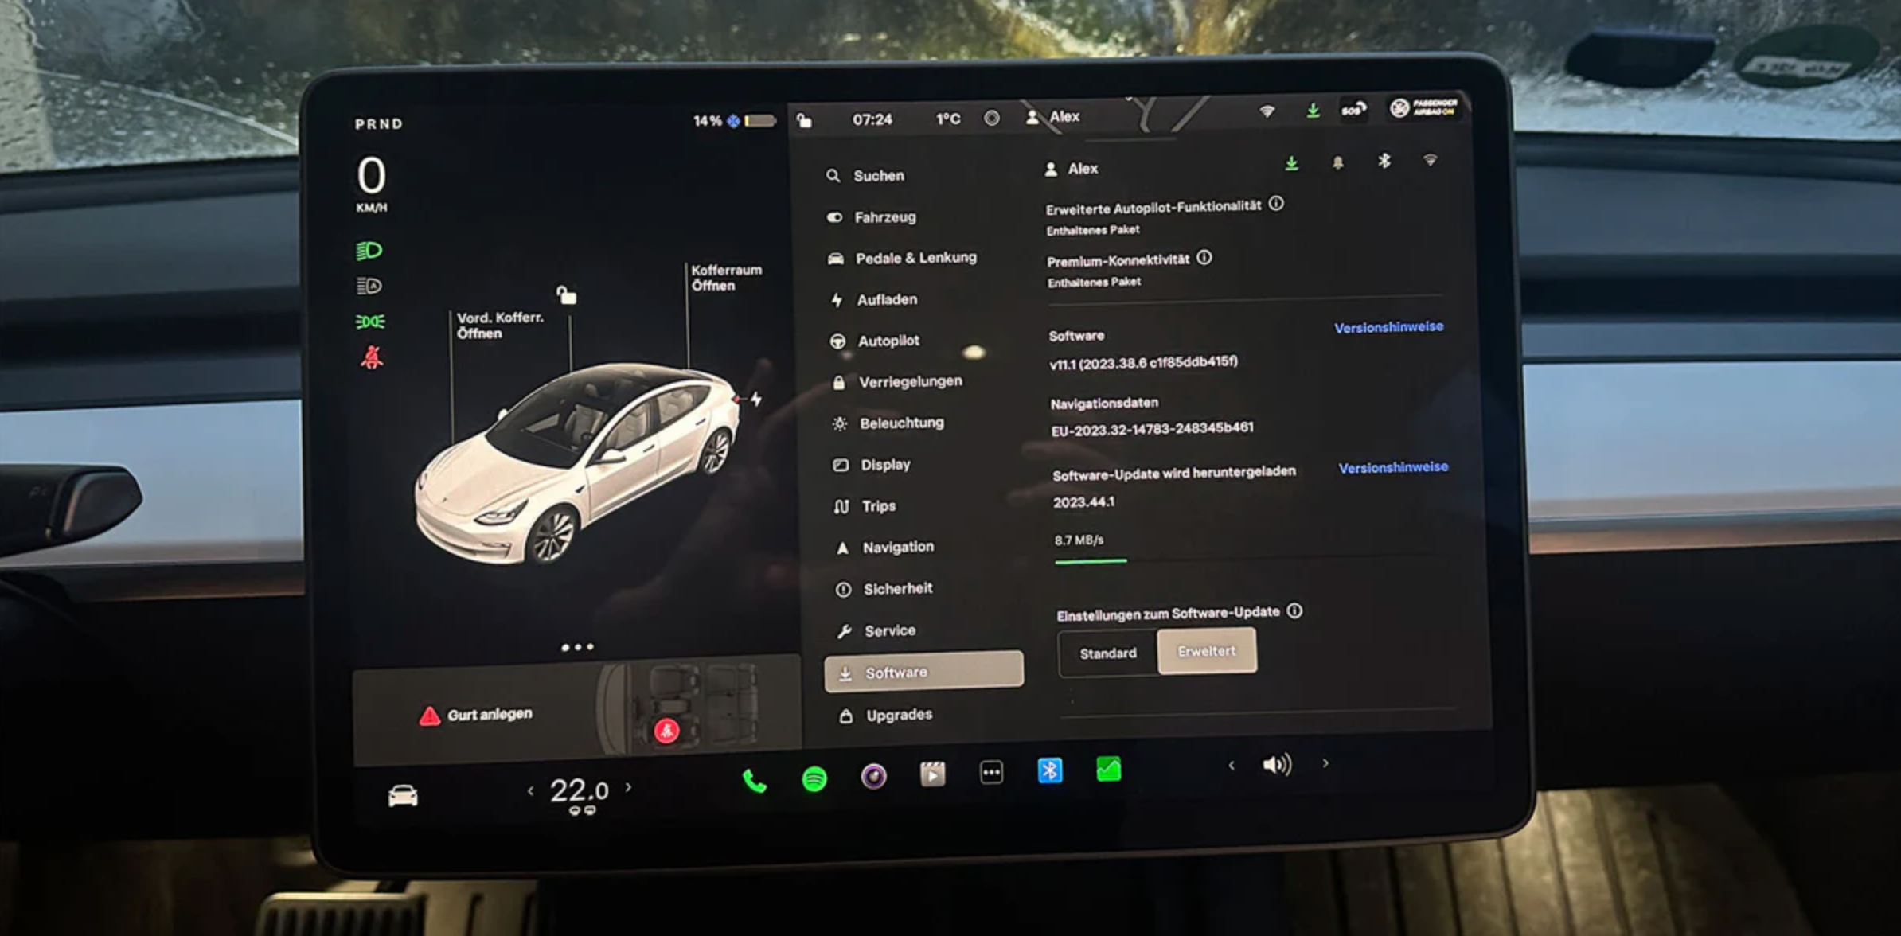Tap the lock icon in the status bar
This screenshot has width=1901, height=936.
(804, 120)
